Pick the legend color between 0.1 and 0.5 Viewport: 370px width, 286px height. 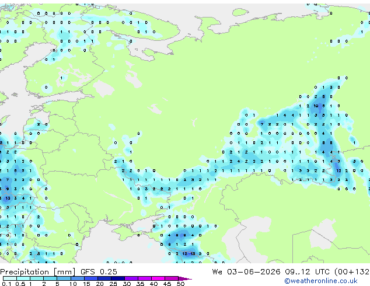tap(10, 278)
